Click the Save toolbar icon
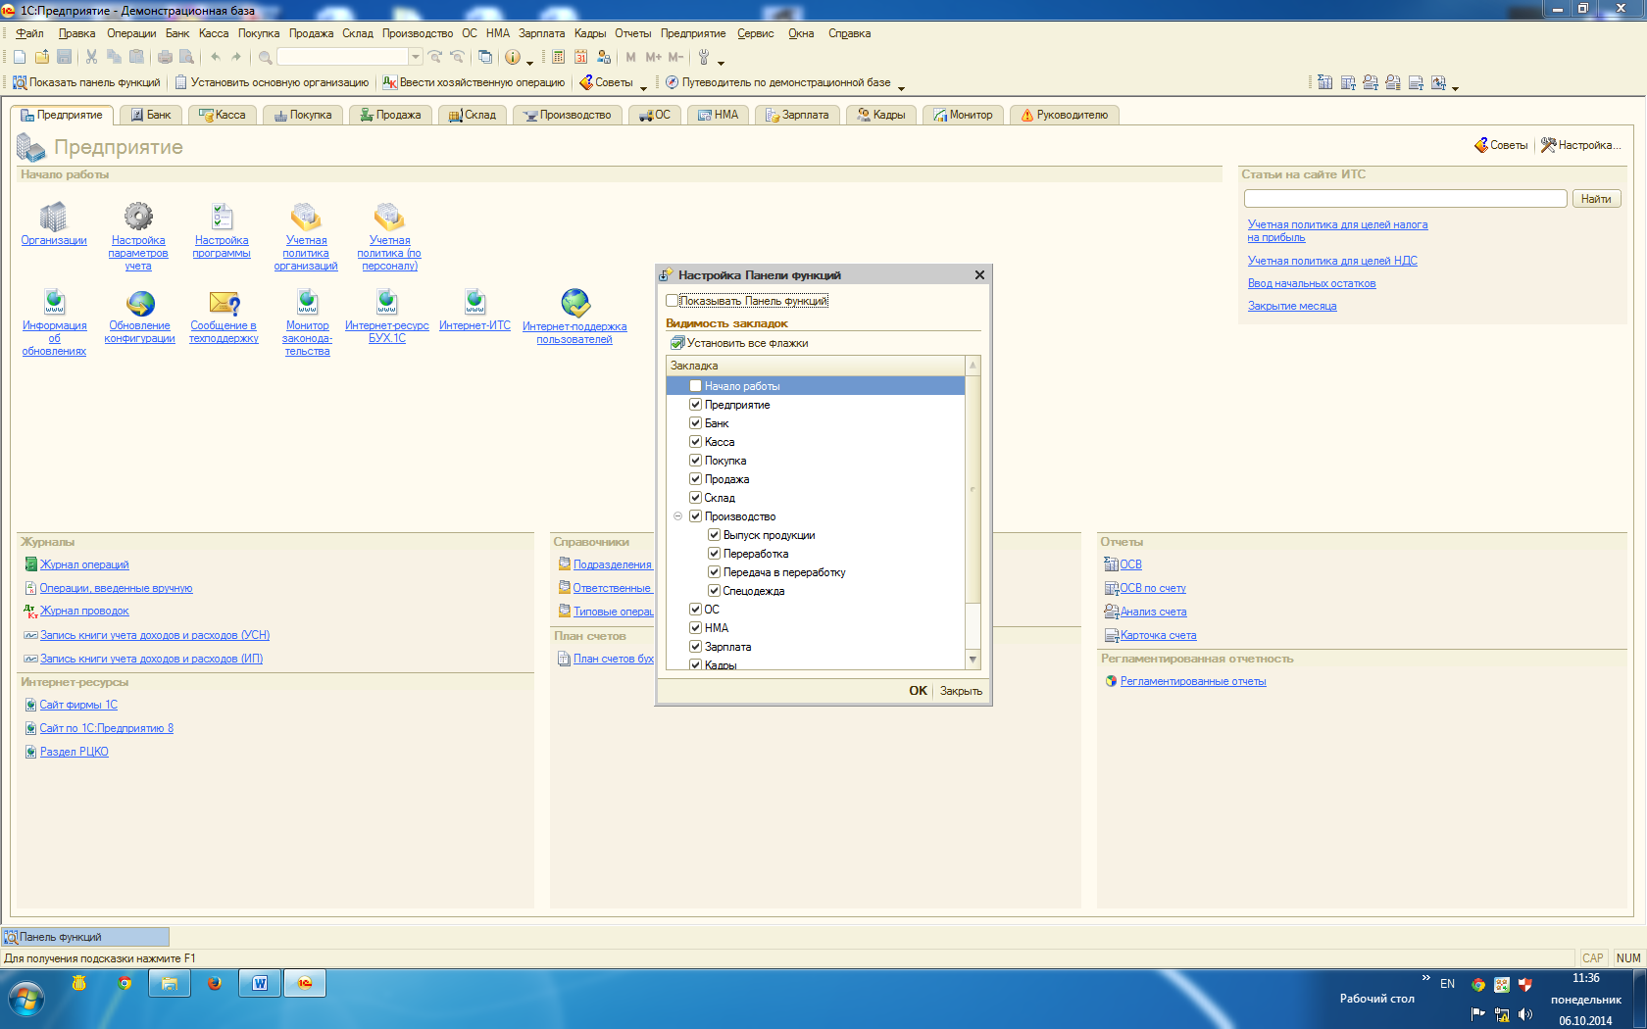Screen dimensions: 1647x1029 point(65,57)
